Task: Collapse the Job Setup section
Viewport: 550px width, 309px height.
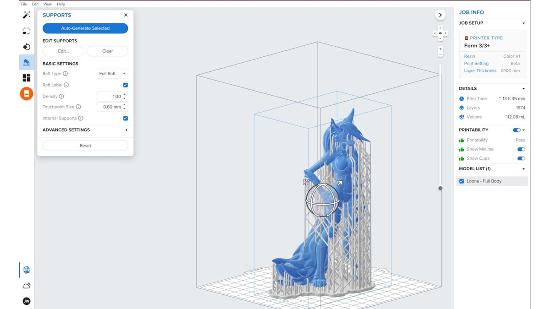Action: click(x=522, y=23)
